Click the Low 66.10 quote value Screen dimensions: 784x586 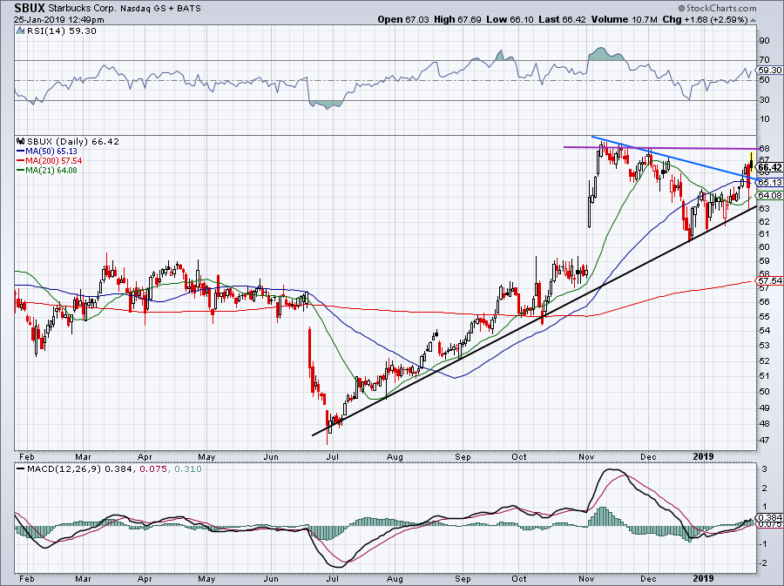tap(510, 19)
